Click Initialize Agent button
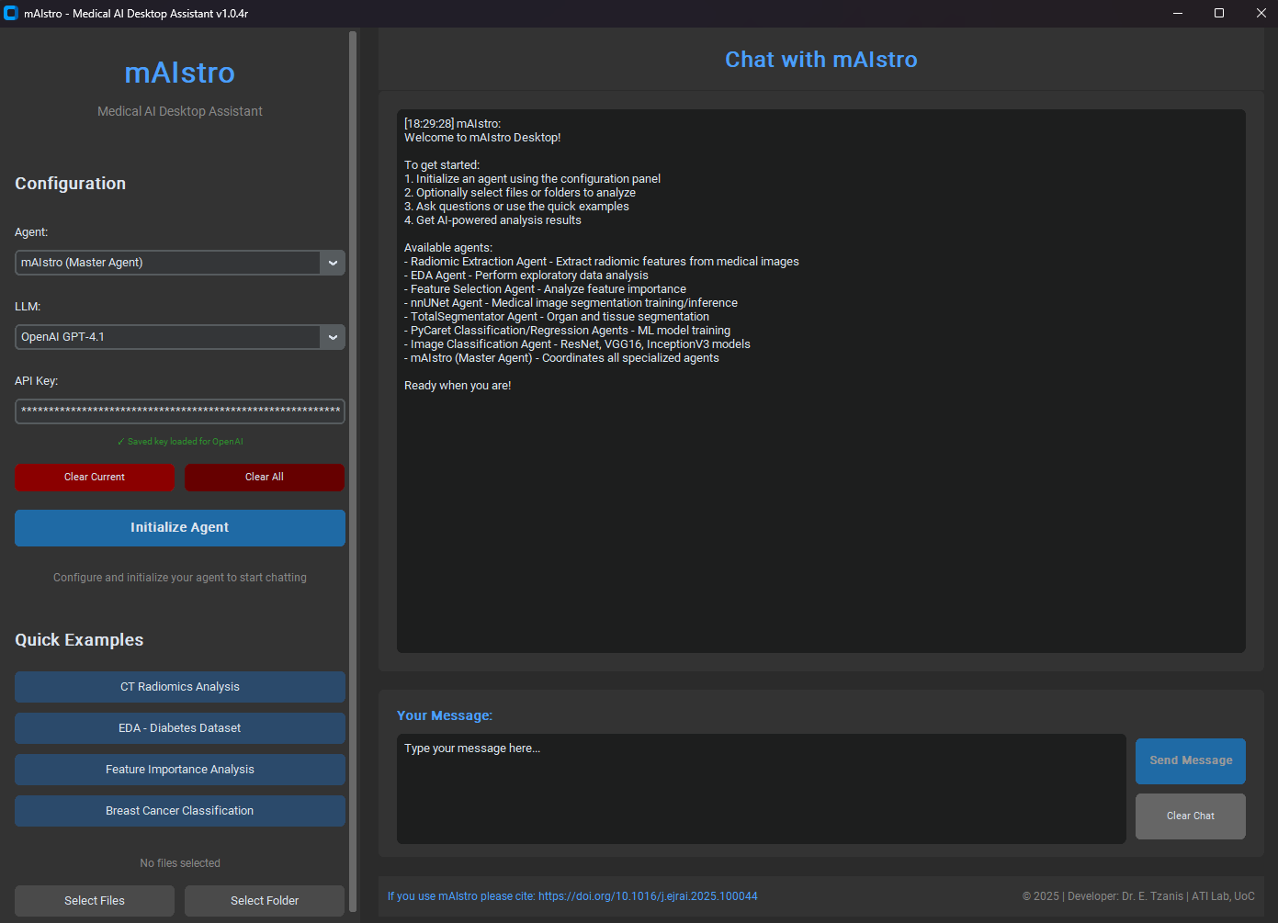This screenshot has width=1278, height=923. pyautogui.click(x=180, y=528)
